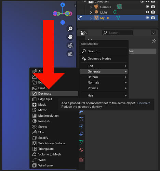Hide Light in viewport with eye icon
The width and height of the screenshot is (160, 171).
click(x=147, y=12)
